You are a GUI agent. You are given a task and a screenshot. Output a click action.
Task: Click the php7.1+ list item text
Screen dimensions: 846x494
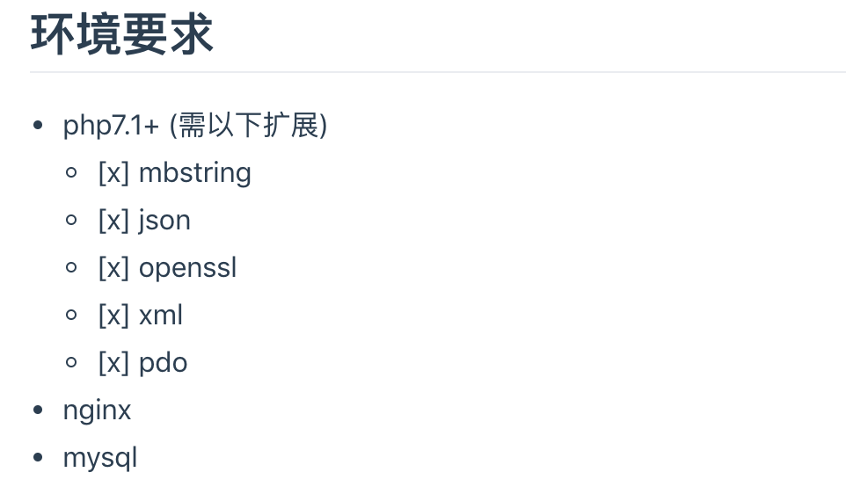[x=111, y=126]
